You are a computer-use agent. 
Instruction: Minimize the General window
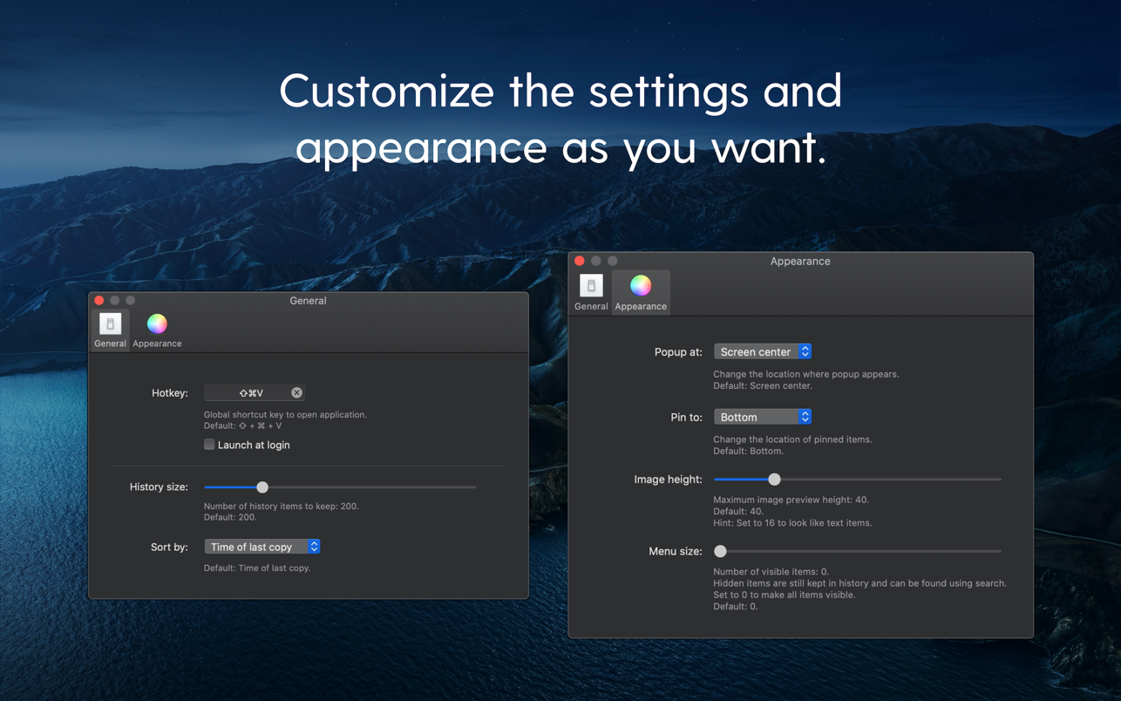(x=115, y=301)
